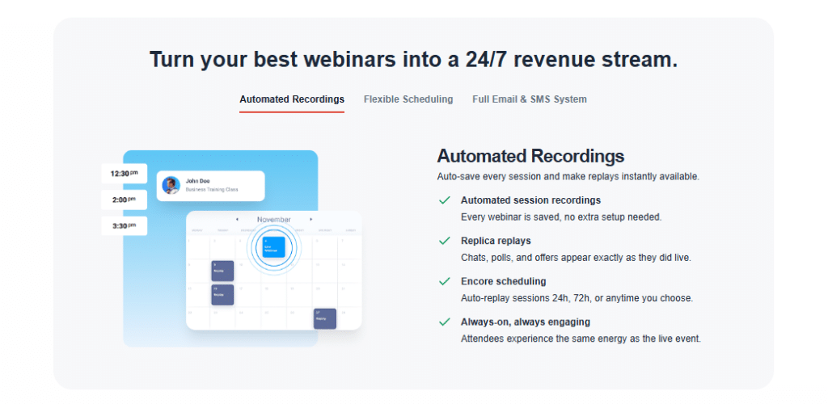Image resolution: width=828 pixels, height=404 pixels.
Task: Click the Automated Recordings section heading
Action: (x=530, y=156)
